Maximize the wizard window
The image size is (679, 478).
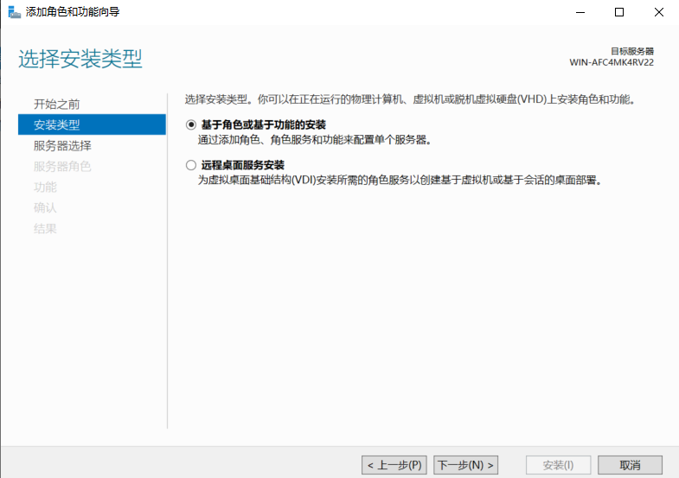click(618, 12)
